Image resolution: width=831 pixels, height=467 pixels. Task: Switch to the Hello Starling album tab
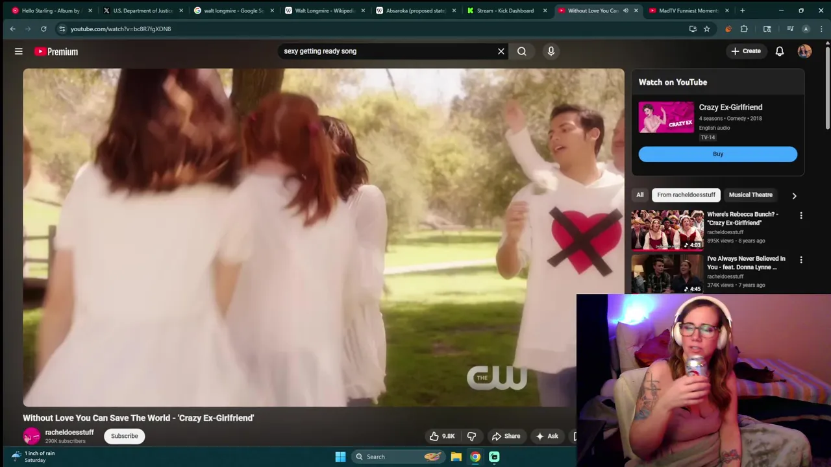(x=51, y=10)
